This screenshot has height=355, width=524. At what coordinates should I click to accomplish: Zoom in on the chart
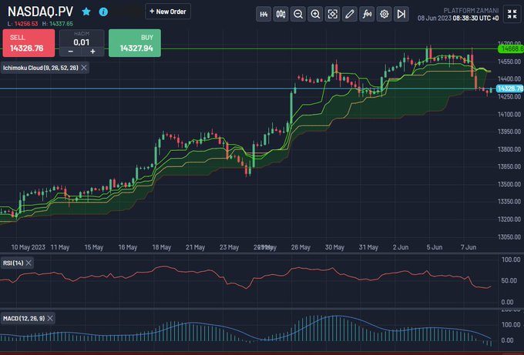point(315,14)
